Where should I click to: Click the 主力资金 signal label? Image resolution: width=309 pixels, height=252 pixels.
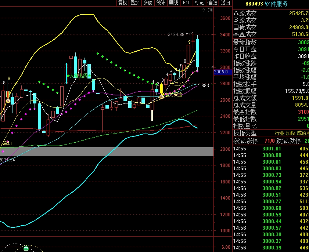174,95
